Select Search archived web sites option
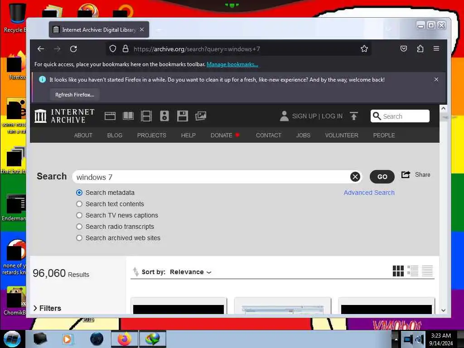The image size is (464, 348). pos(79,238)
